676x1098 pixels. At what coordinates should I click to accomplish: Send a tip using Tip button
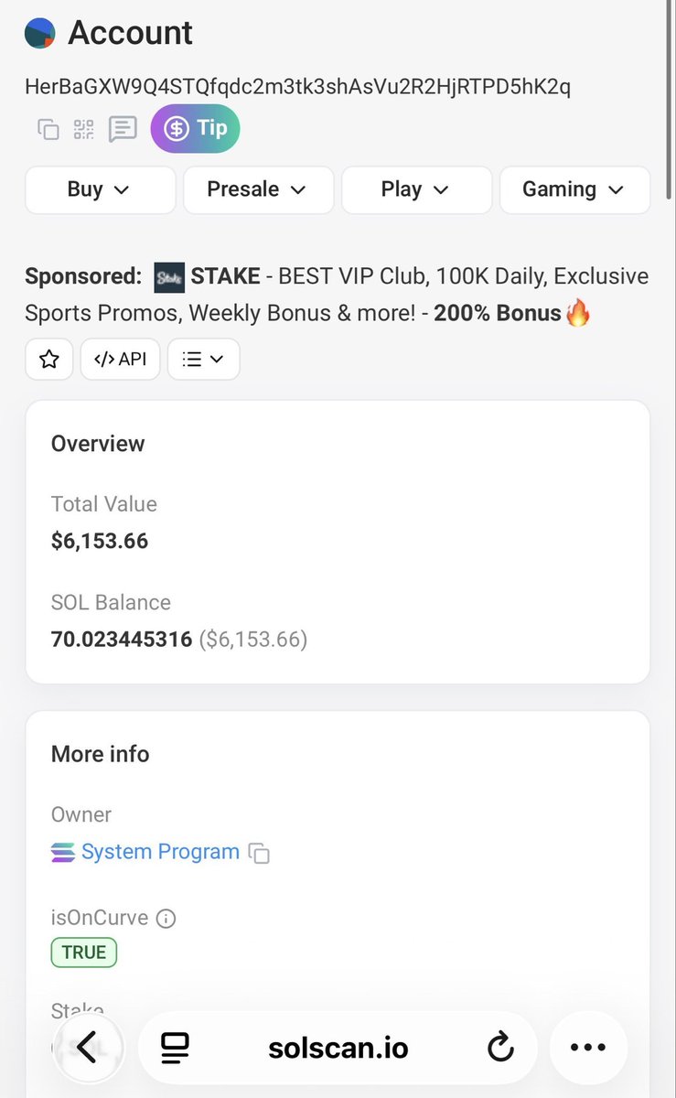[x=195, y=128]
